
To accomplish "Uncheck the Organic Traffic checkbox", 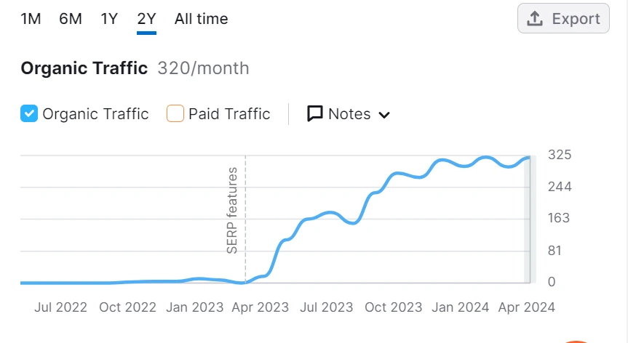I will pos(29,113).
